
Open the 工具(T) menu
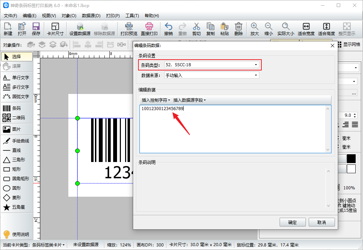pyautogui.click(x=132, y=16)
